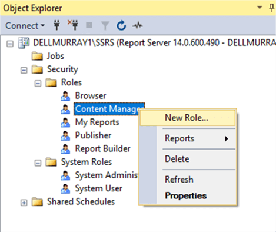Click the System Roles folder icon
Image resolution: width=276 pixels, height=232 pixels.
click(51, 162)
